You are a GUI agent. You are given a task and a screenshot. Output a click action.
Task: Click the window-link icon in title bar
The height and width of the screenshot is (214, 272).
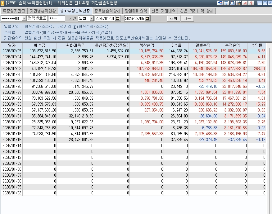pyautogui.click(x=220, y=3)
